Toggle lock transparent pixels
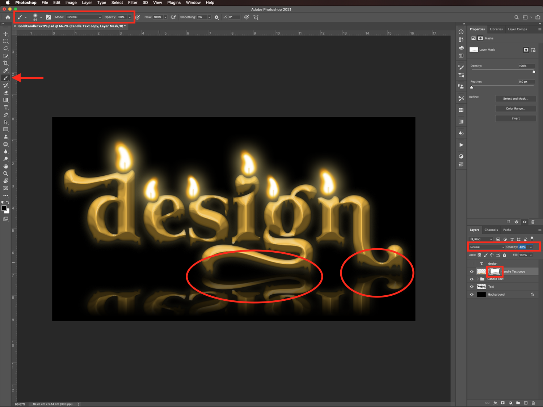 click(479, 255)
